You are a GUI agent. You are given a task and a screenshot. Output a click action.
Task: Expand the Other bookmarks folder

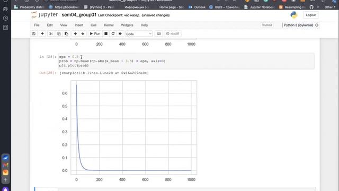click(x=329, y=7)
